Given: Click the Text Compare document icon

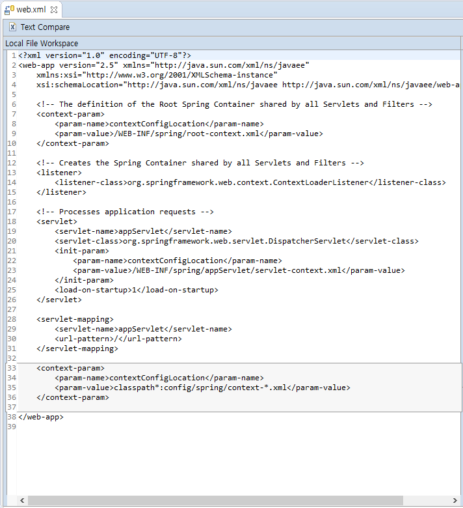Looking at the screenshot, I should pos(12,27).
